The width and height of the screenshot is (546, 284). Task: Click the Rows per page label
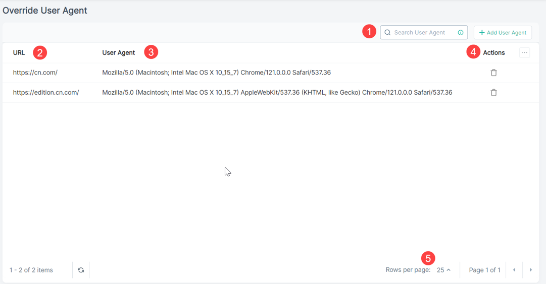(x=408, y=270)
